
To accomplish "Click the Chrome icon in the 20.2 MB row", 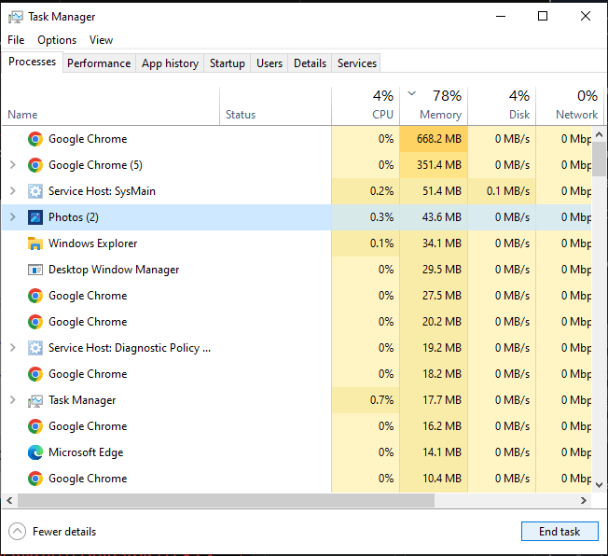I will click(x=35, y=322).
